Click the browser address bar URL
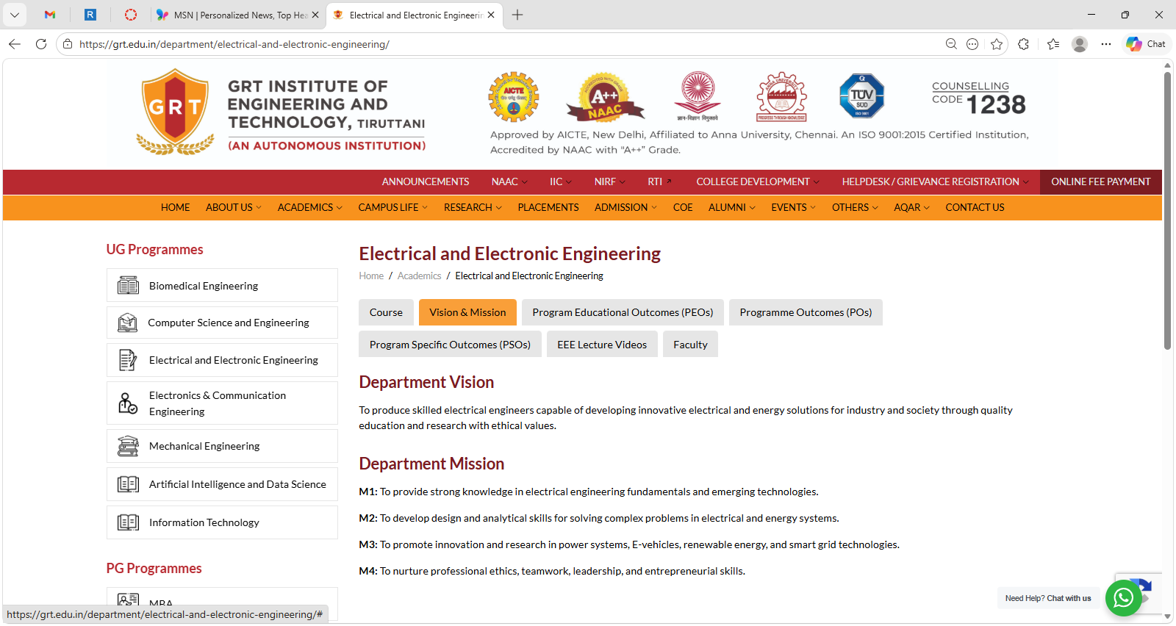The width and height of the screenshot is (1176, 626). coord(234,44)
